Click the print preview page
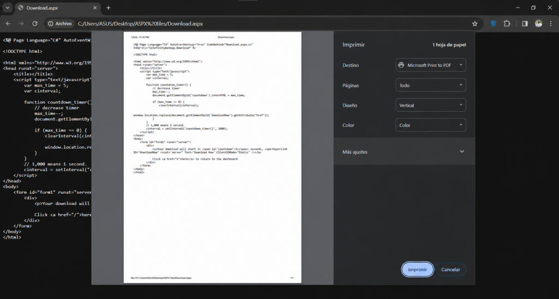Viewport: 559px width, 299px height. [x=212, y=157]
